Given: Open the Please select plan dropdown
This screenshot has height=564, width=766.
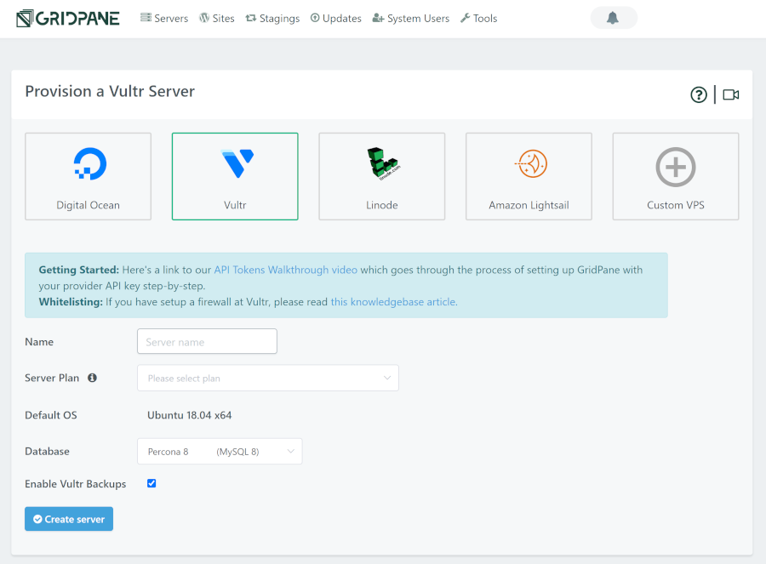Looking at the screenshot, I should tap(268, 378).
